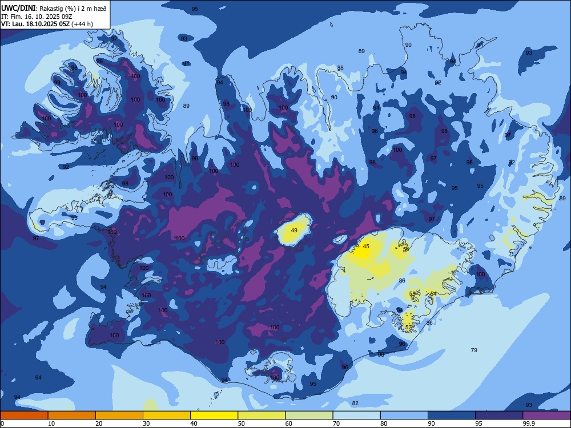
Task: Click the '50' legend scale label
Action: tap(242, 423)
